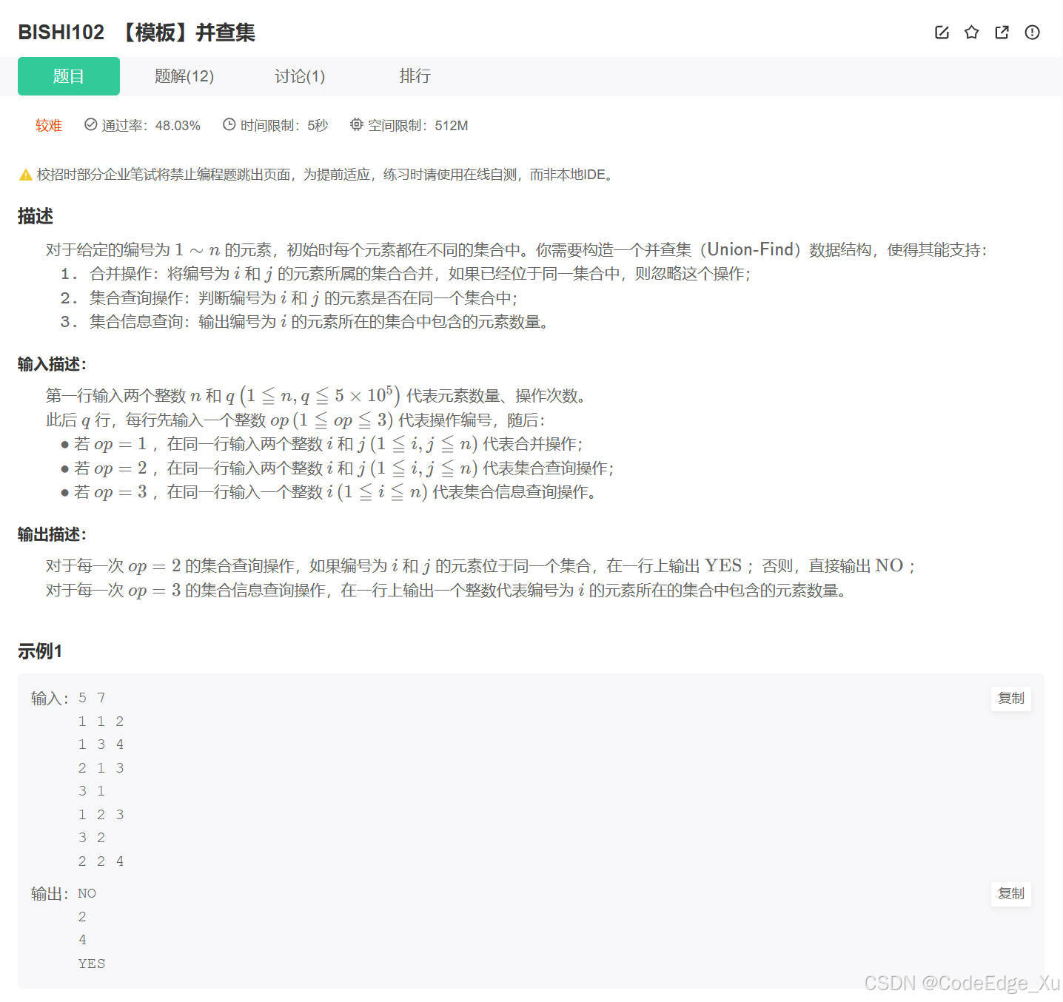Click the 通过率 48.03% pass rate text
This screenshot has height=1002, width=1063.
[151, 125]
